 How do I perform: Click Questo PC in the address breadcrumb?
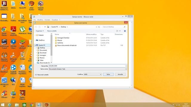tap(55, 27)
